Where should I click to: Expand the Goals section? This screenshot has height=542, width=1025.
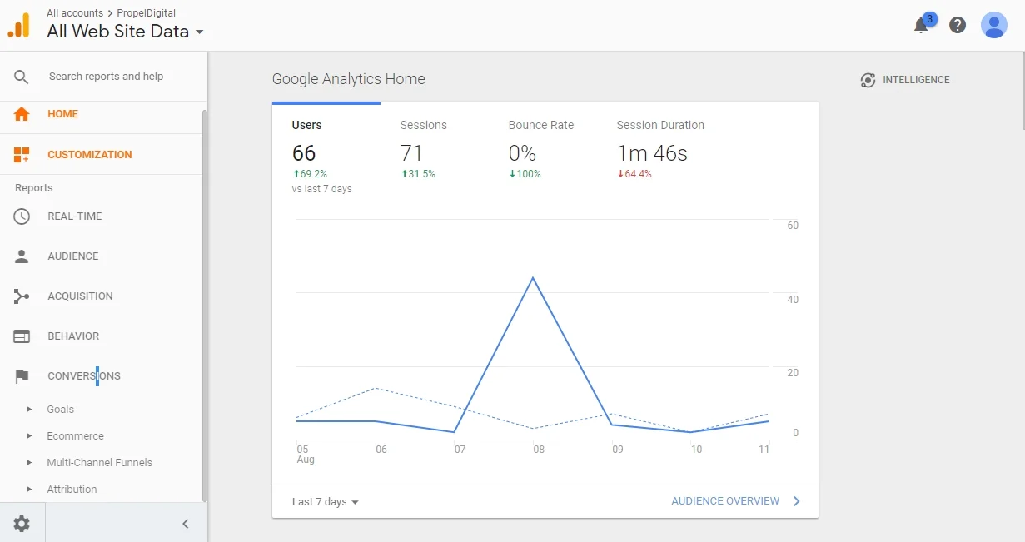pyautogui.click(x=29, y=410)
